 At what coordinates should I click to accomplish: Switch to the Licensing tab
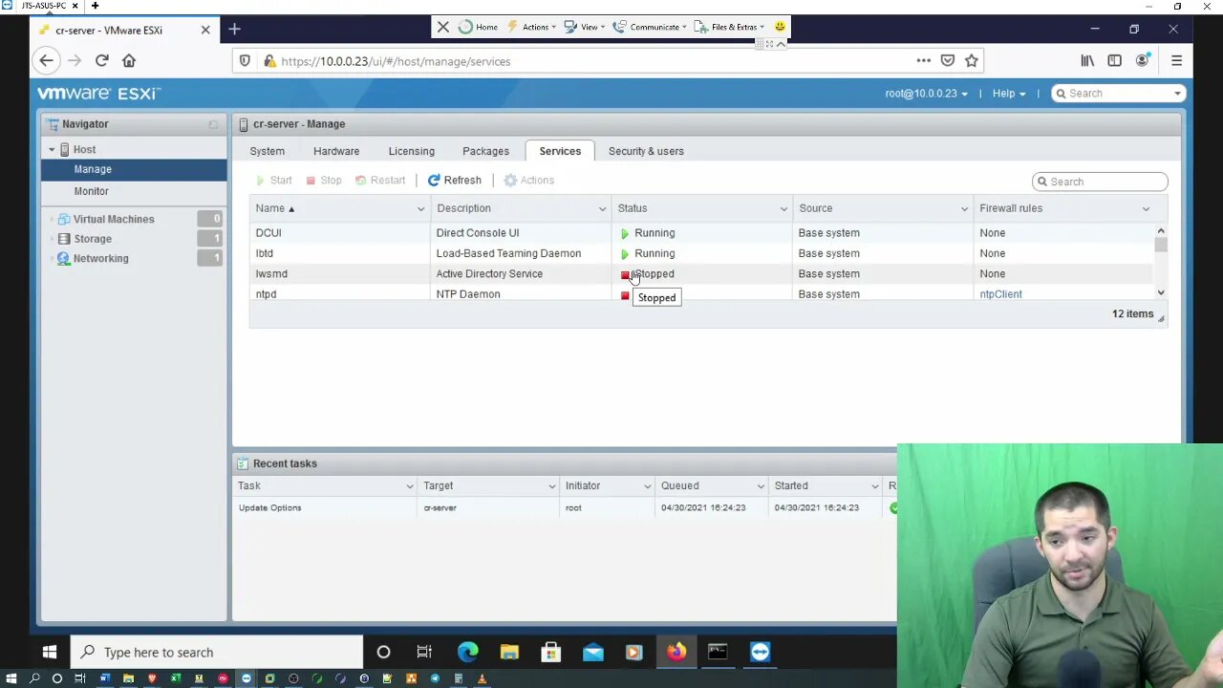click(412, 151)
